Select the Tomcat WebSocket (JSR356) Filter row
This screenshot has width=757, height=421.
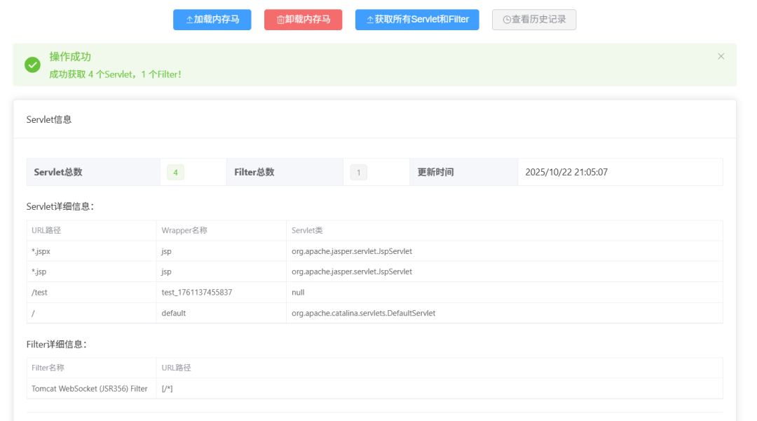[x=90, y=388]
